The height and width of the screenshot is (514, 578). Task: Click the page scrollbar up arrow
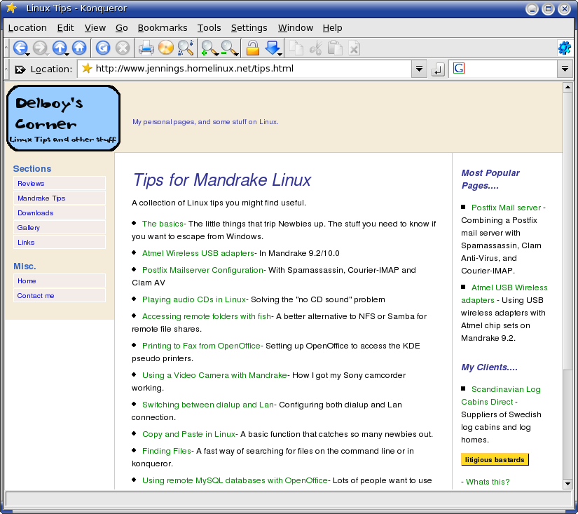tap(567, 87)
